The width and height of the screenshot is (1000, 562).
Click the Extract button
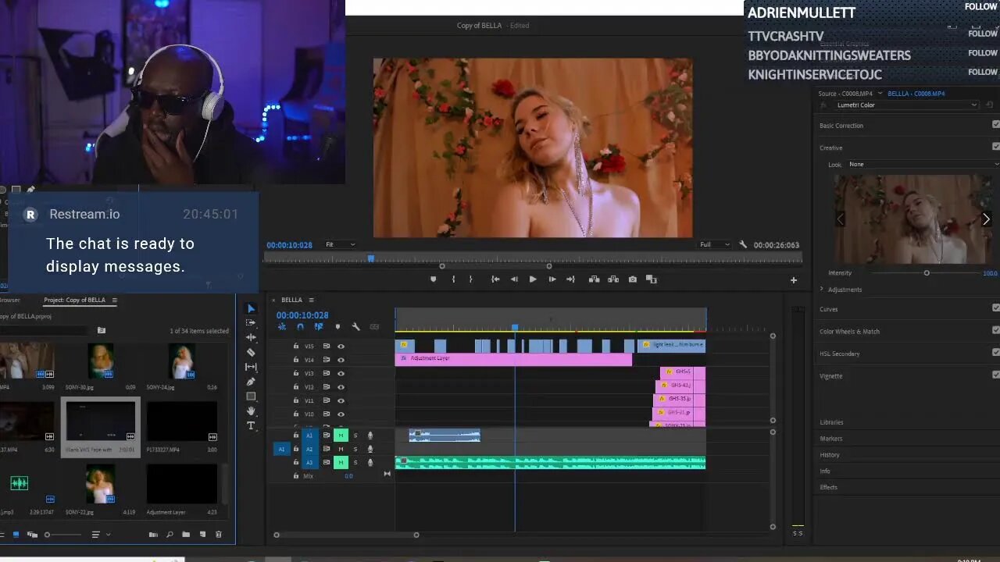613,279
